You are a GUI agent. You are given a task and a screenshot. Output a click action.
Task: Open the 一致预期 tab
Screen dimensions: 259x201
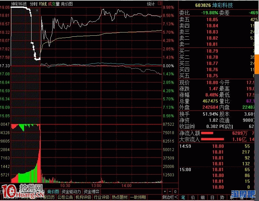138,197
